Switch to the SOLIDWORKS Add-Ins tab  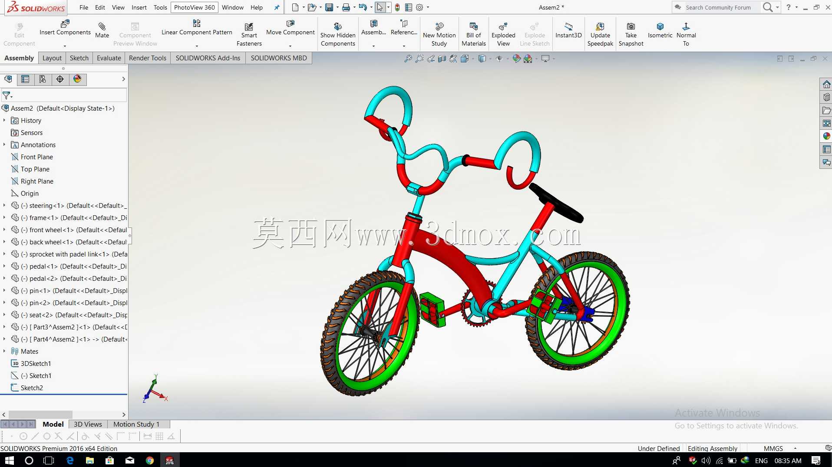208,58
